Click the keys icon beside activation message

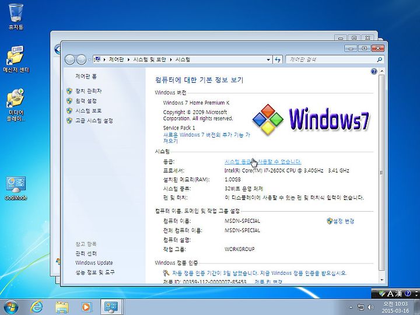coord(166,273)
